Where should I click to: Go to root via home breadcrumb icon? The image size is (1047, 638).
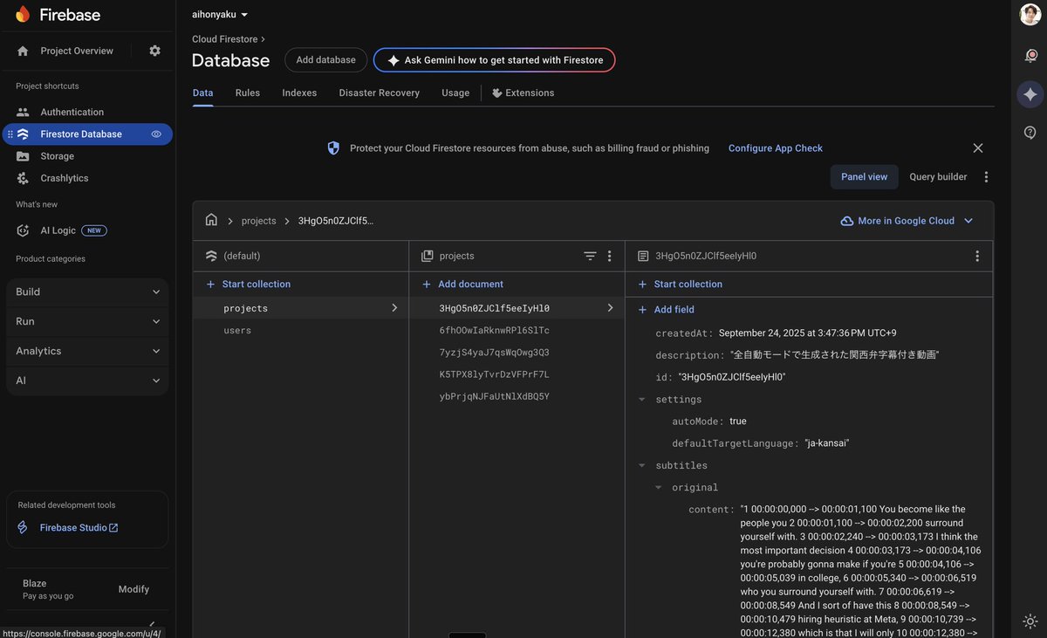point(211,220)
